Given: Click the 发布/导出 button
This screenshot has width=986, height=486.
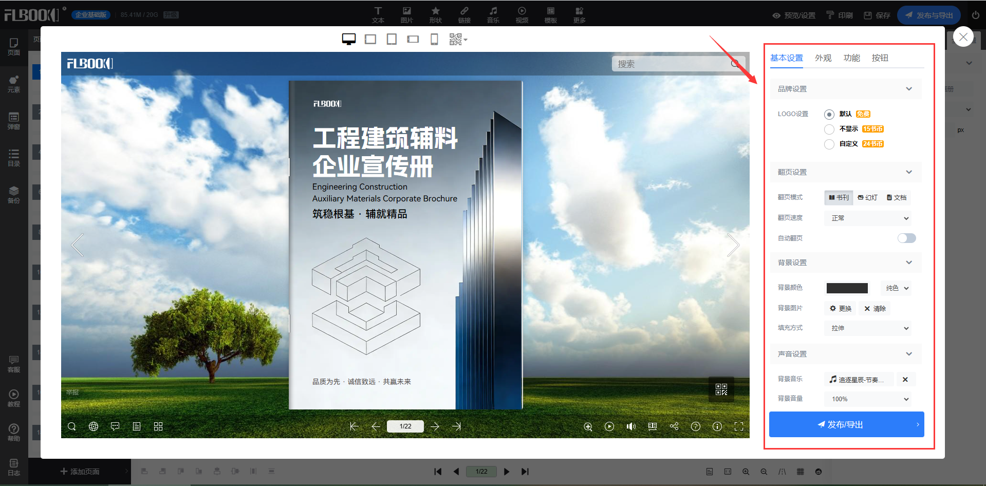Looking at the screenshot, I should pos(846,425).
